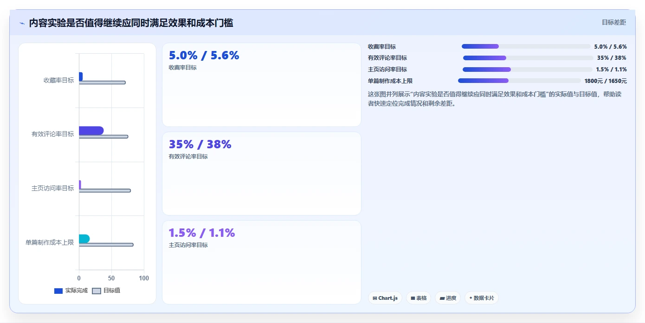645x323 pixels.
Task: Click the gray target bar for 主页访问率目标
Action: point(105,190)
